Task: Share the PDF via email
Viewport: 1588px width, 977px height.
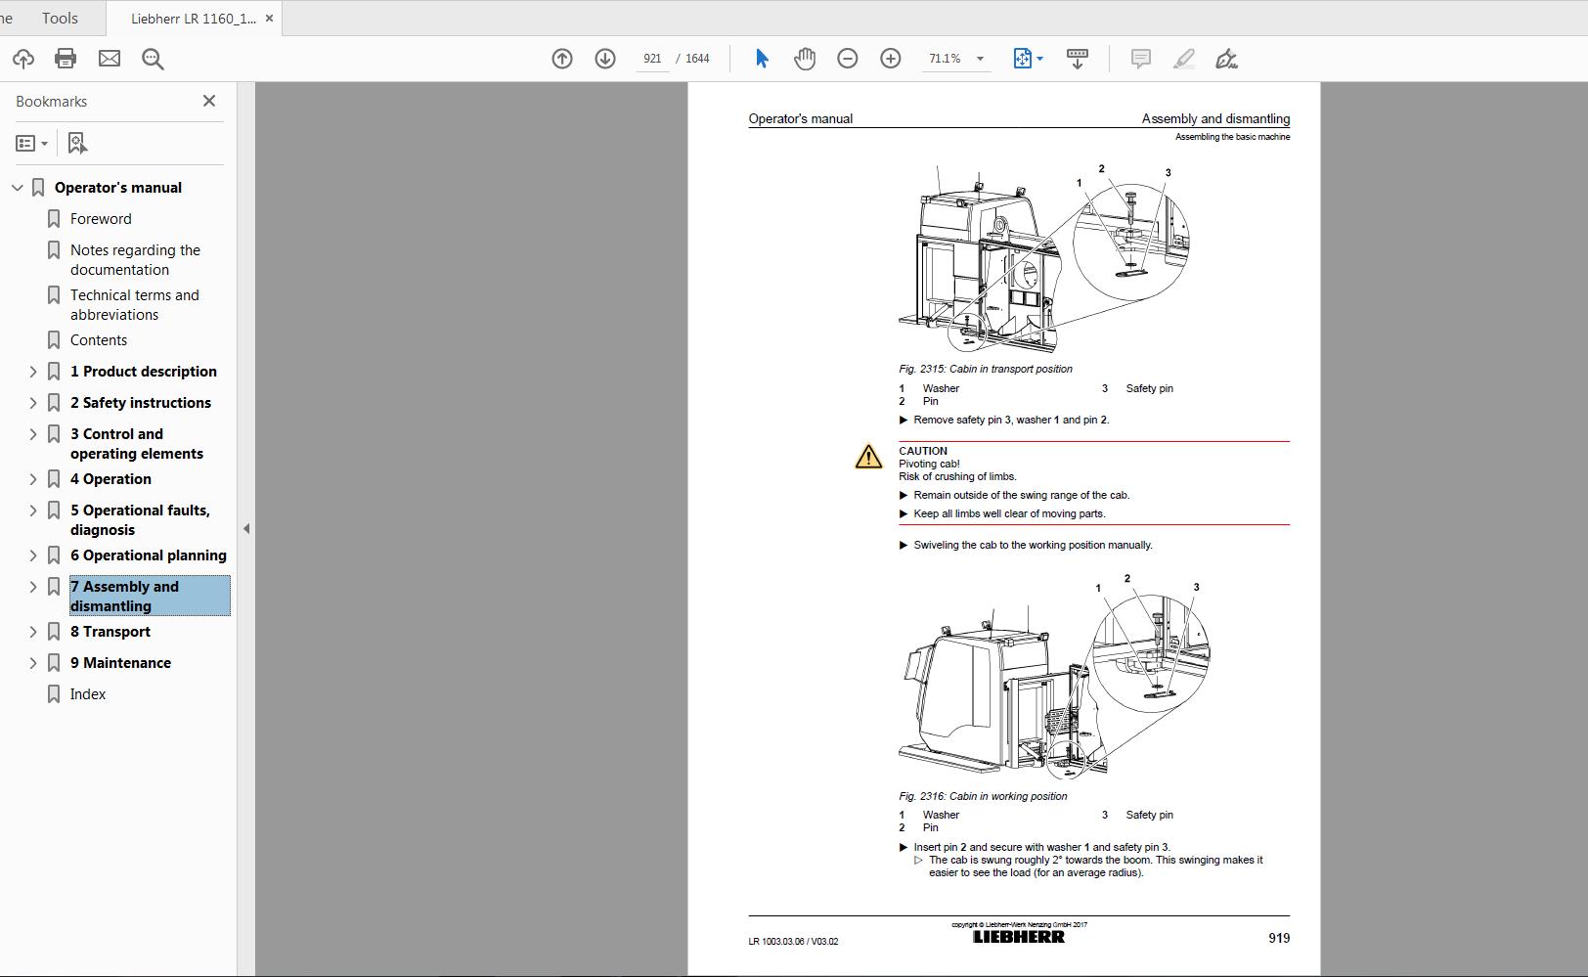Action: (x=110, y=59)
